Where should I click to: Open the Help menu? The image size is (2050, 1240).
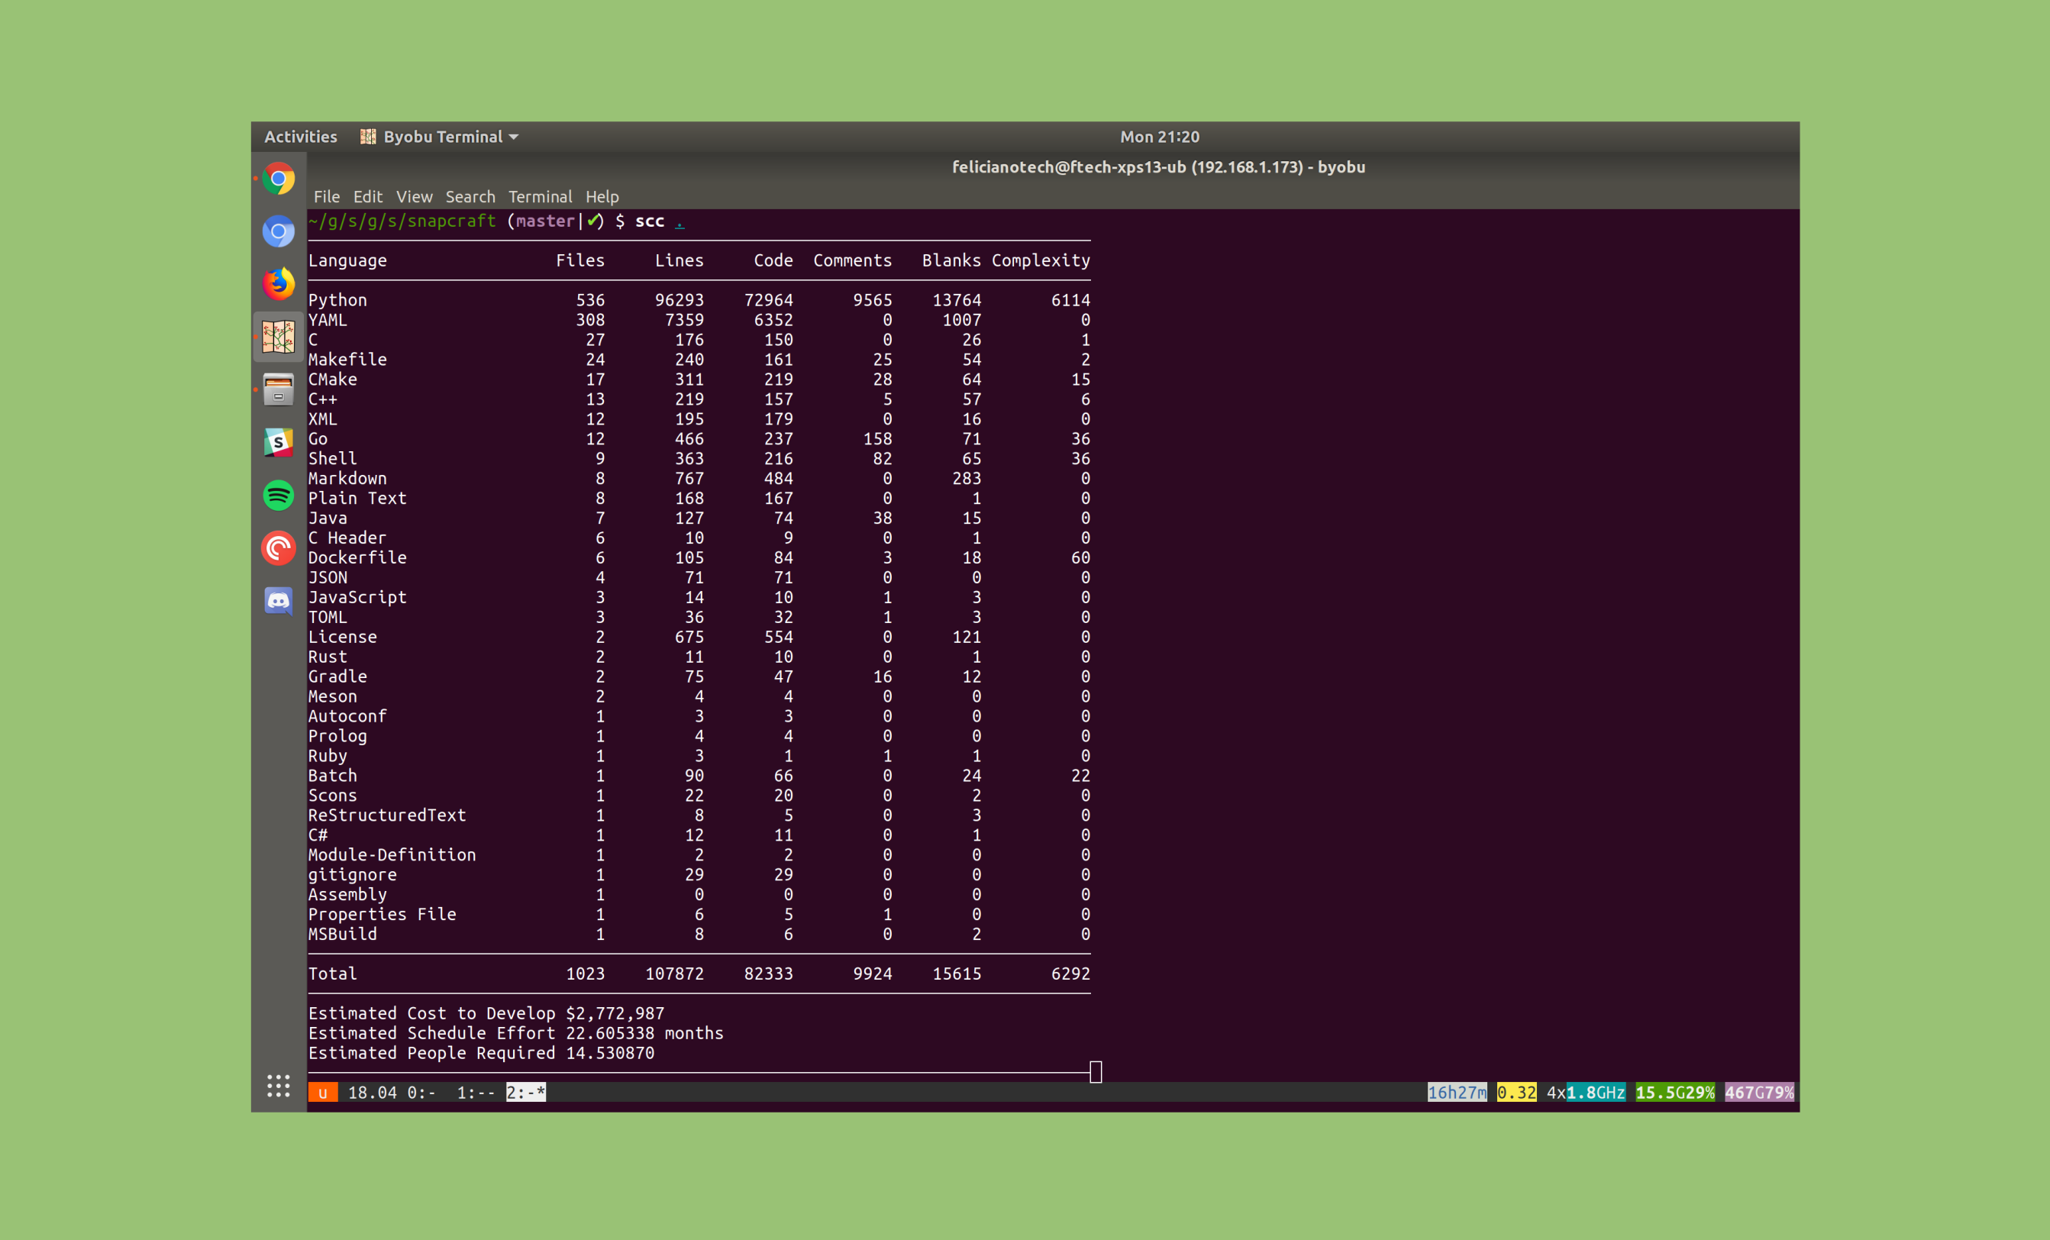click(602, 196)
